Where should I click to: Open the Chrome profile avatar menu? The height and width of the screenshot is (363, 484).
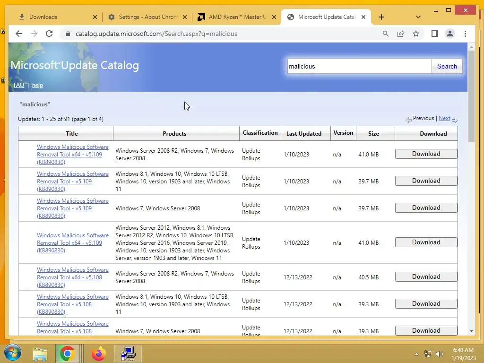pyautogui.click(x=450, y=34)
